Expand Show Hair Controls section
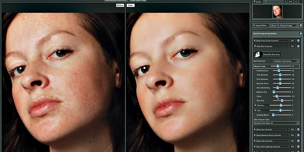304x152 pixels. (x=271, y=141)
